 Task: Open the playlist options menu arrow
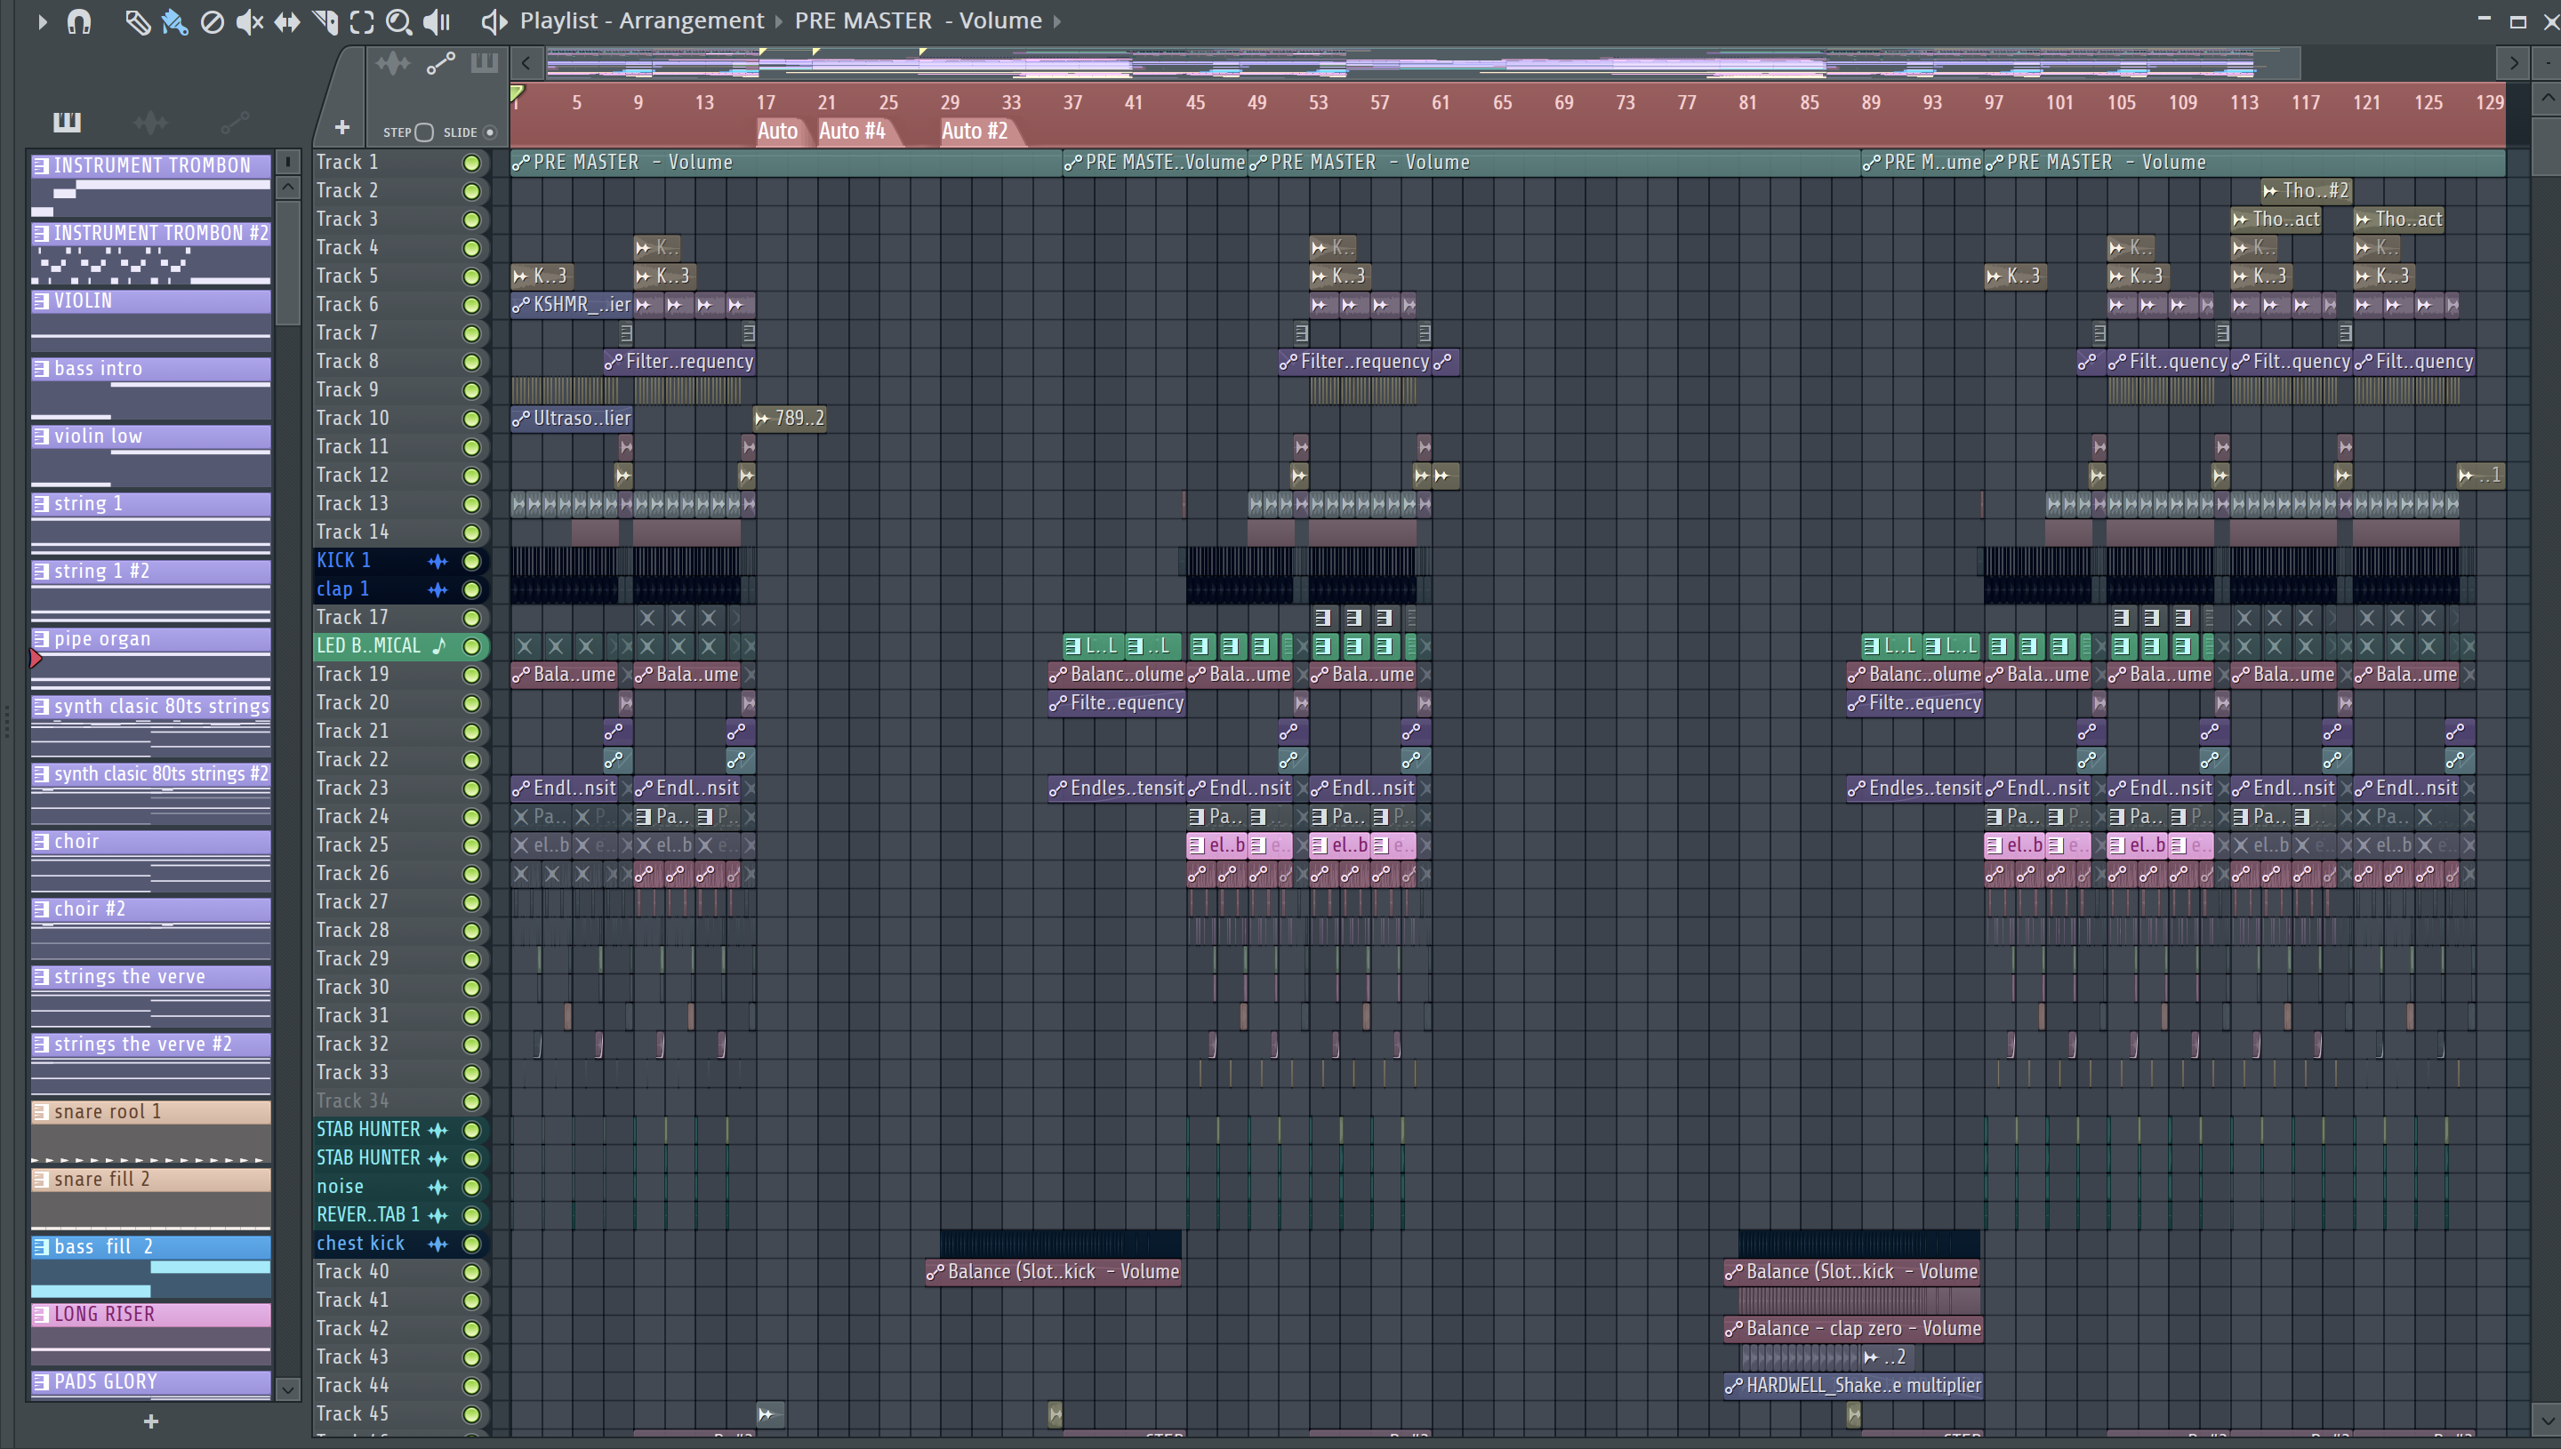42,21
